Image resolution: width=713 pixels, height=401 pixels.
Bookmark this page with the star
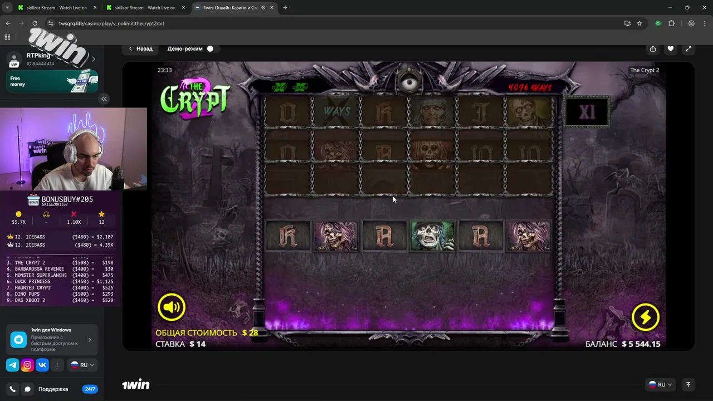(x=639, y=23)
